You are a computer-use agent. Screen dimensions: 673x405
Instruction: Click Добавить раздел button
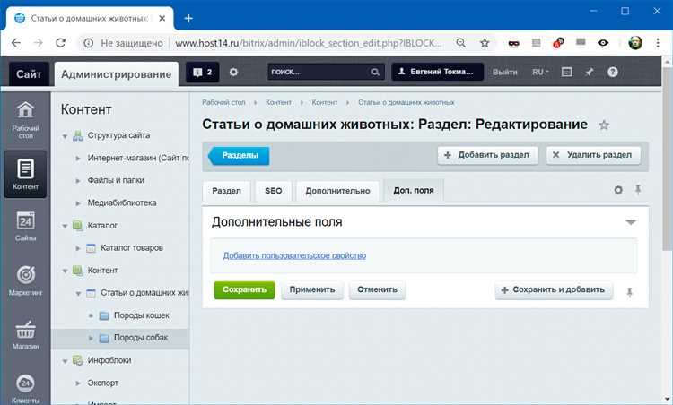(488, 155)
